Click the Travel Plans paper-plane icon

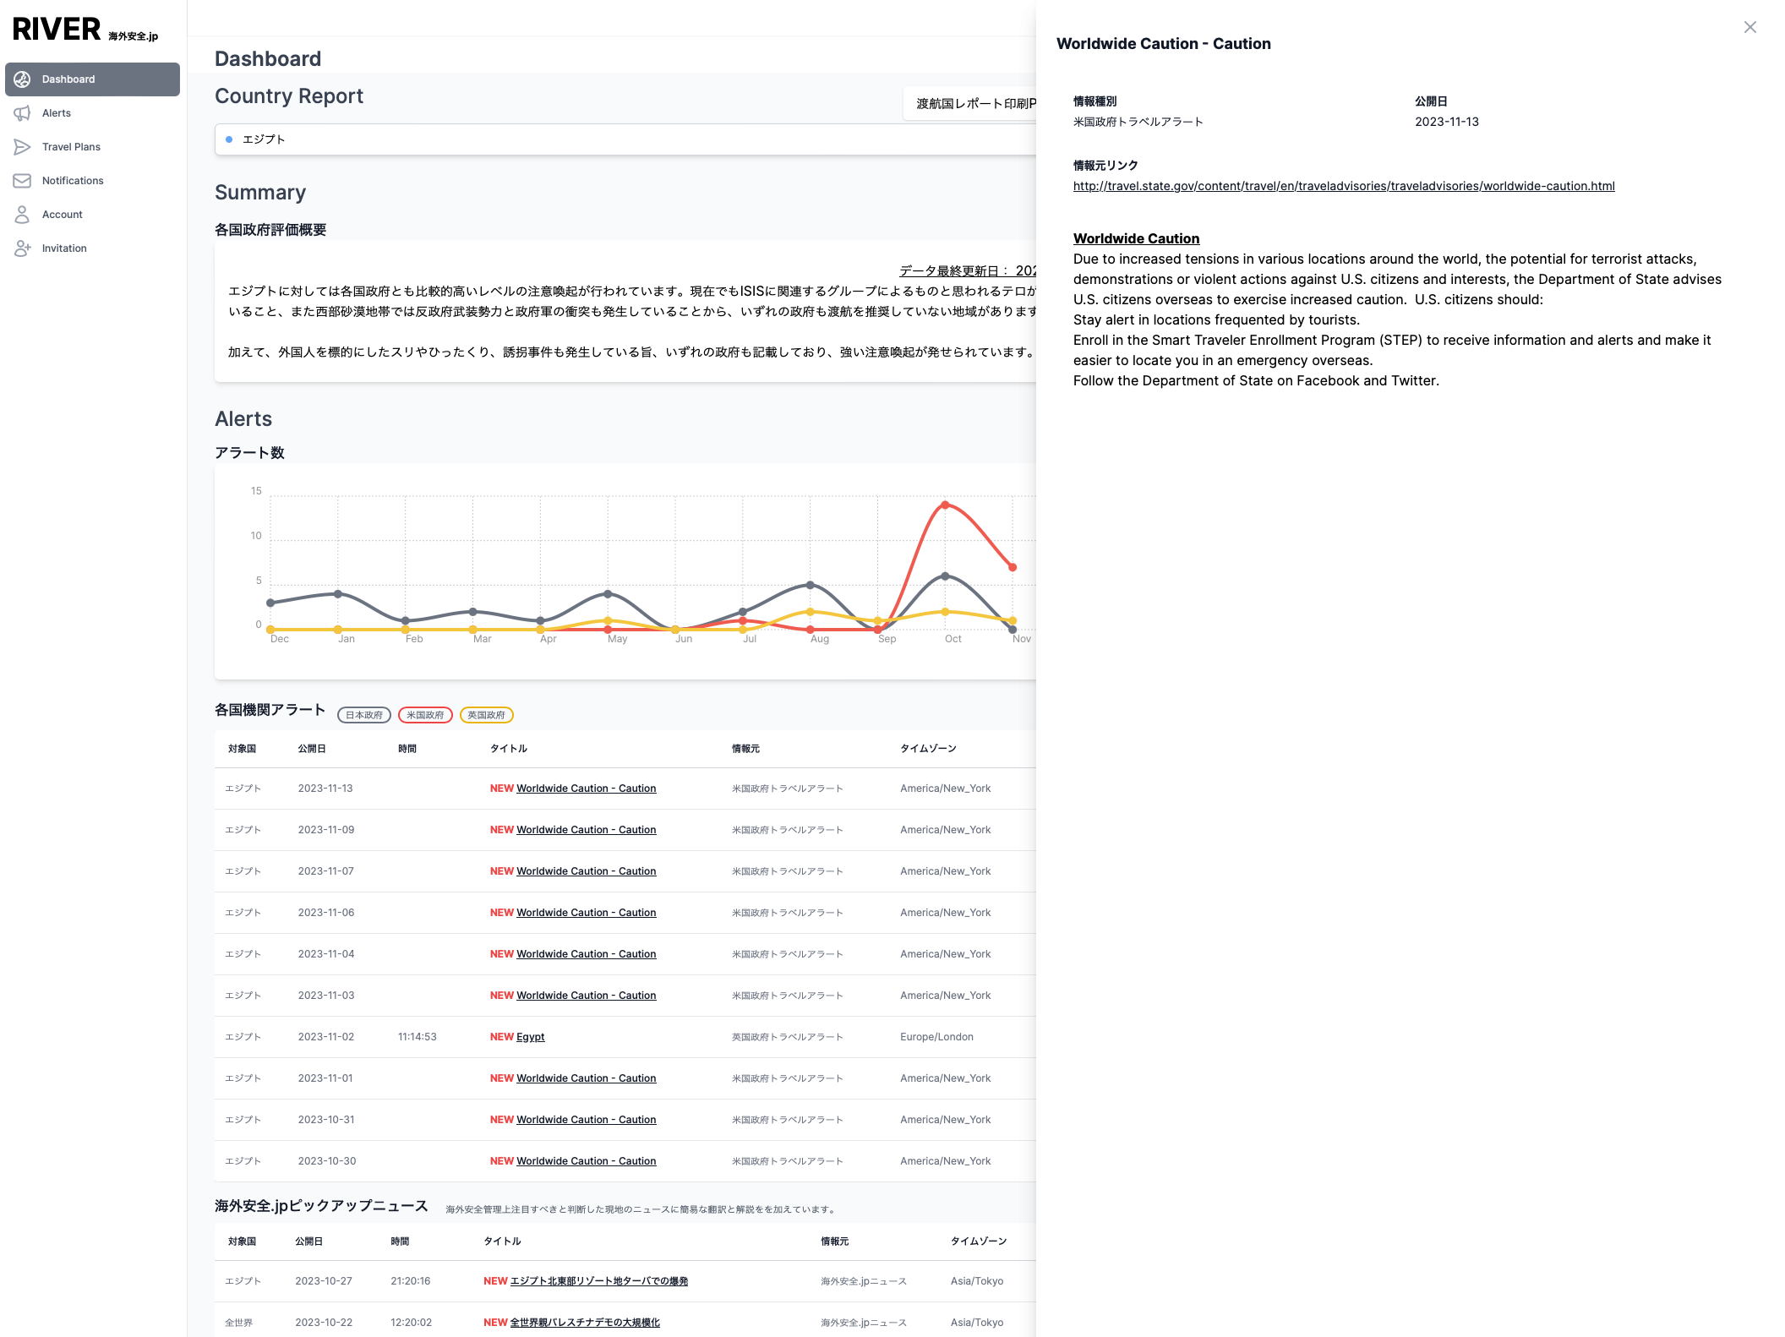(x=23, y=147)
